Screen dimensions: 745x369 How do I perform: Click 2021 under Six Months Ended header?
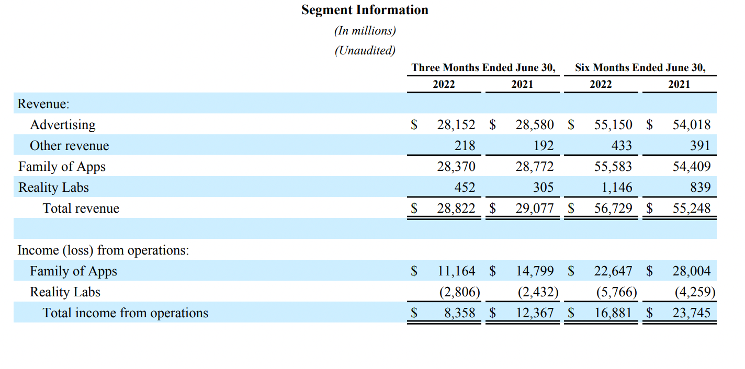coord(679,84)
